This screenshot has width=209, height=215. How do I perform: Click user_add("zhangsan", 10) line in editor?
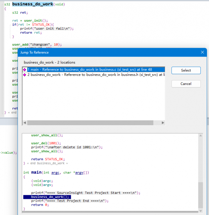(x=37, y=44)
